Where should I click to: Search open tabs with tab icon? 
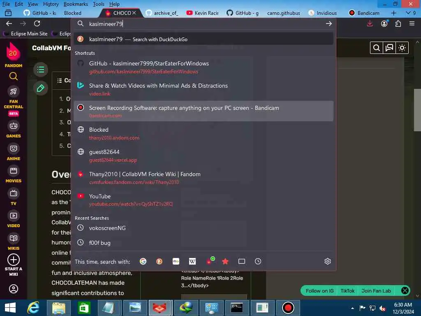[x=242, y=261]
